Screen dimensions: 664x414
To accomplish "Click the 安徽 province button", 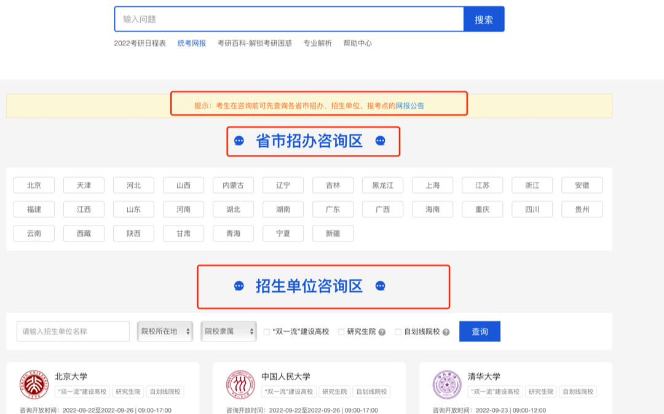I will (582, 186).
